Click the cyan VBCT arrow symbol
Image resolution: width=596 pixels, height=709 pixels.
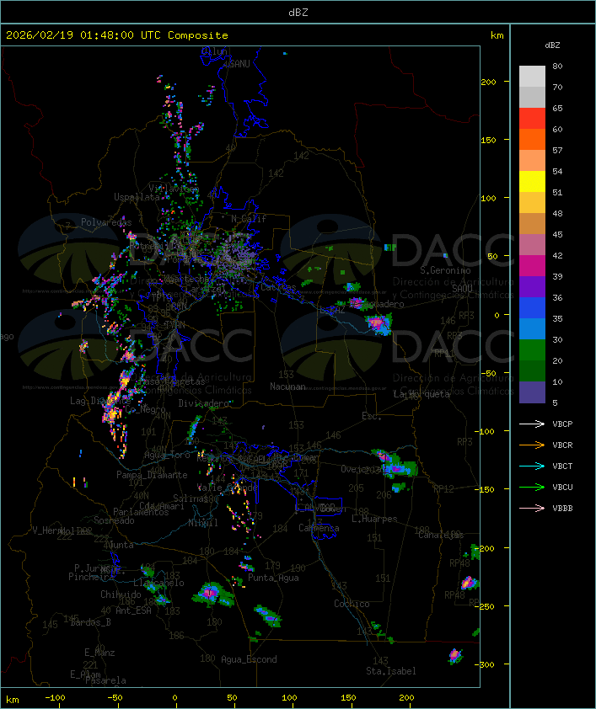[x=532, y=466]
